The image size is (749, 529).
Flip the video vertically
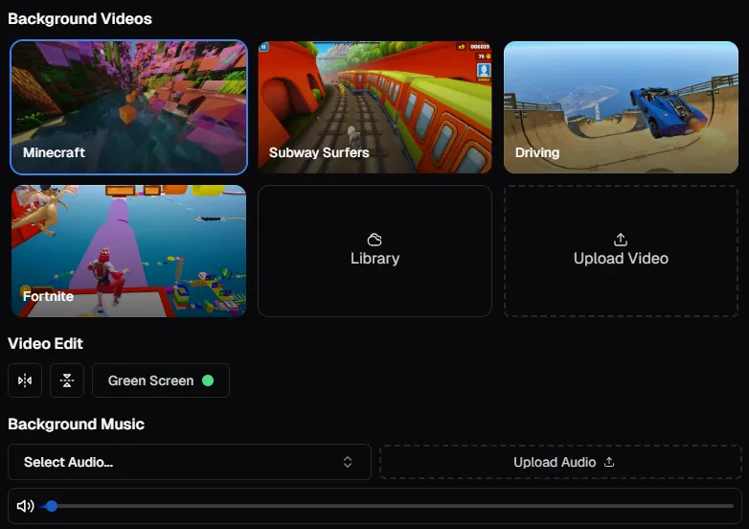pos(67,380)
